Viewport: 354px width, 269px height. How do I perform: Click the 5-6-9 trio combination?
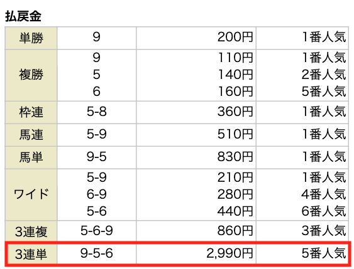point(97,231)
